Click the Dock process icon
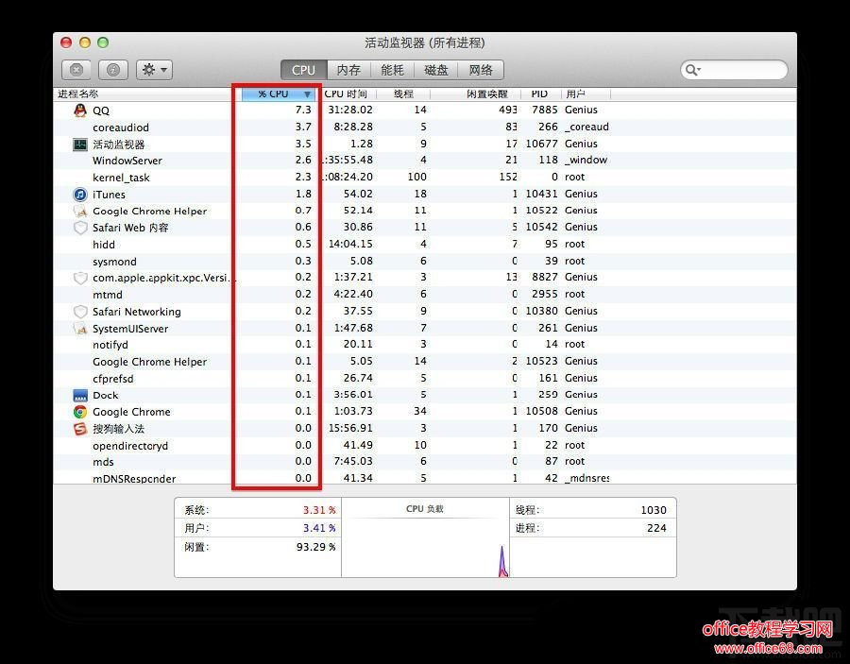This screenshot has height=664, width=850. [x=80, y=395]
